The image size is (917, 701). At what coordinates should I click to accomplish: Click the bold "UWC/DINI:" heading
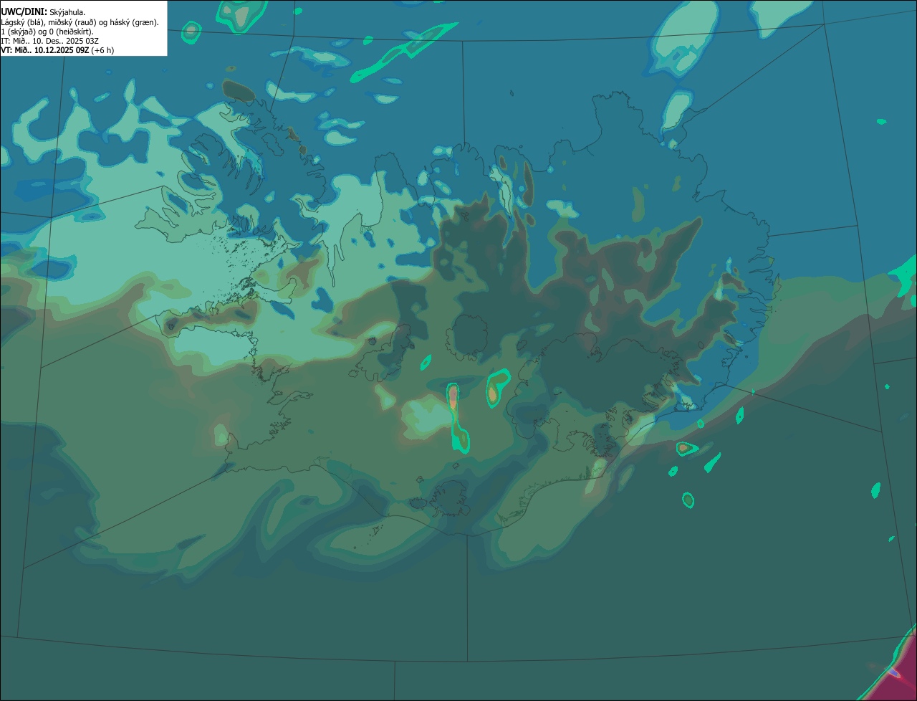tap(24, 11)
